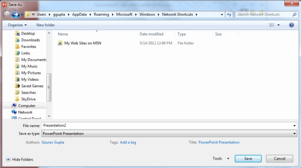Click the Back navigation arrow button
Image resolution: width=301 pixels, height=168 pixels.
[7, 15]
